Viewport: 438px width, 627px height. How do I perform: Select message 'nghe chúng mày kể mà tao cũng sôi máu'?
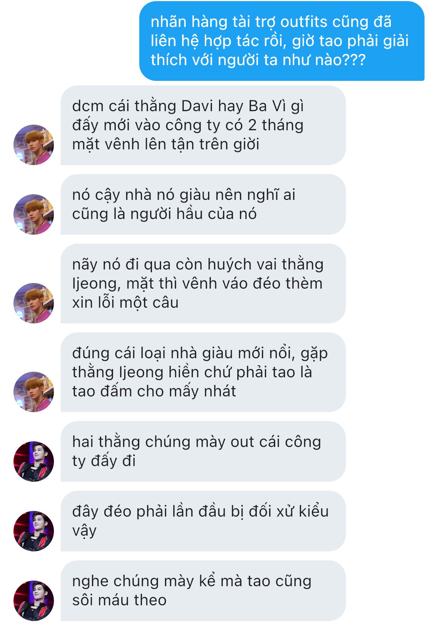click(203, 591)
